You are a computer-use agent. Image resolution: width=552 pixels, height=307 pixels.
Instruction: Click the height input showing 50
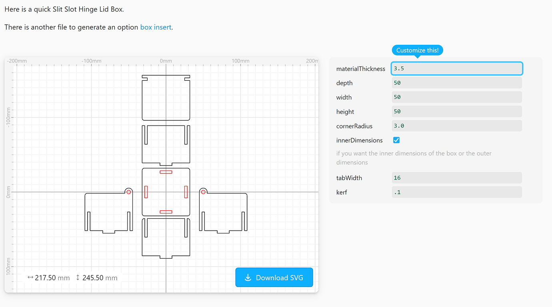456,111
